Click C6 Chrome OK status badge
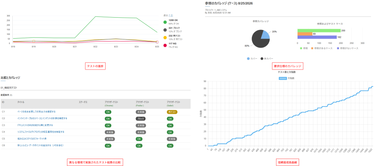378x166 pixels. 108,146
